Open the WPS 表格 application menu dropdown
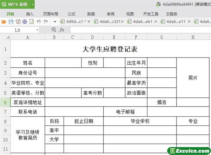 click(32, 4)
